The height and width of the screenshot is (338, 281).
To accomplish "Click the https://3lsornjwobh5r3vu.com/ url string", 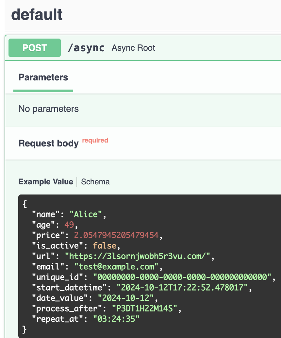I will coord(138,256).
